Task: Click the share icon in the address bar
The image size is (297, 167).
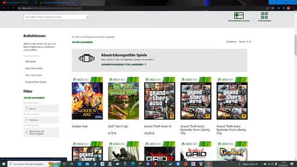Action: [268, 8]
